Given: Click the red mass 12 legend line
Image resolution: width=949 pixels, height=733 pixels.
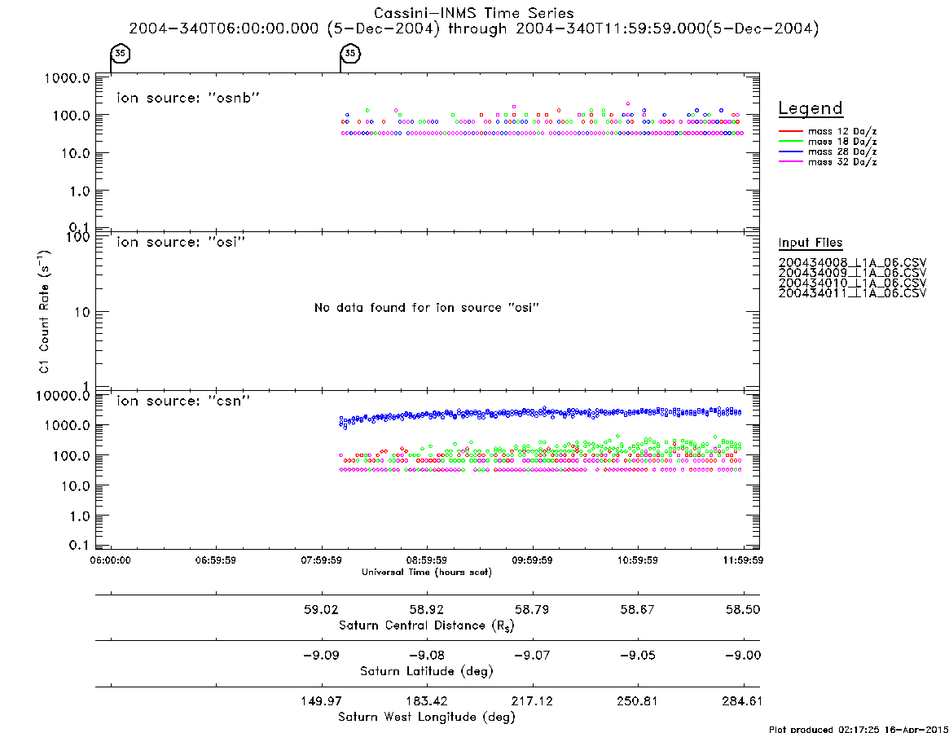Looking at the screenshot, I should coord(790,131).
